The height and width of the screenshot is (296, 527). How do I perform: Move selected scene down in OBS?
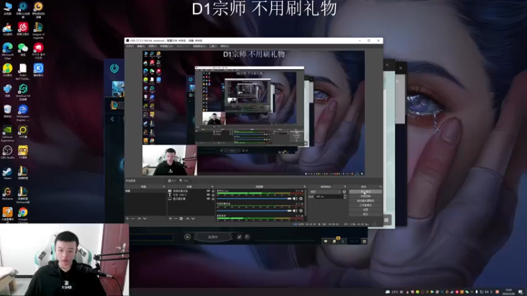[x=145, y=219]
